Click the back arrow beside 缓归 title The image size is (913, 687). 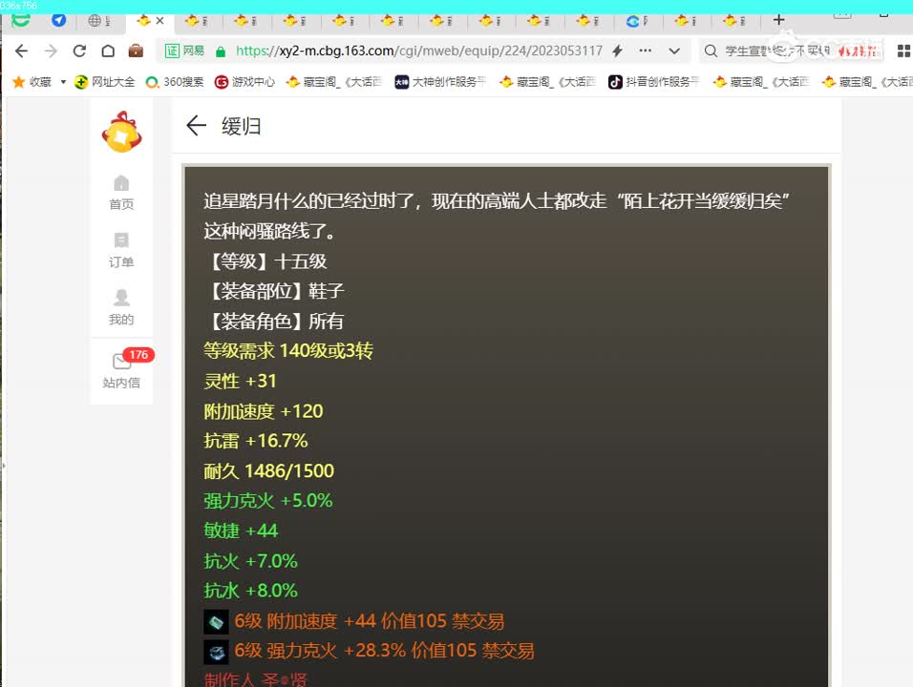tap(196, 125)
